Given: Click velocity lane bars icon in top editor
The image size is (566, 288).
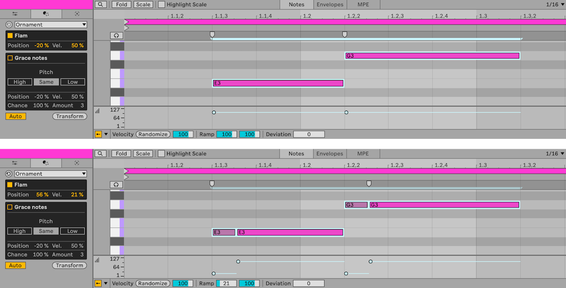Looking at the screenshot, I should pyautogui.click(x=97, y=111).
